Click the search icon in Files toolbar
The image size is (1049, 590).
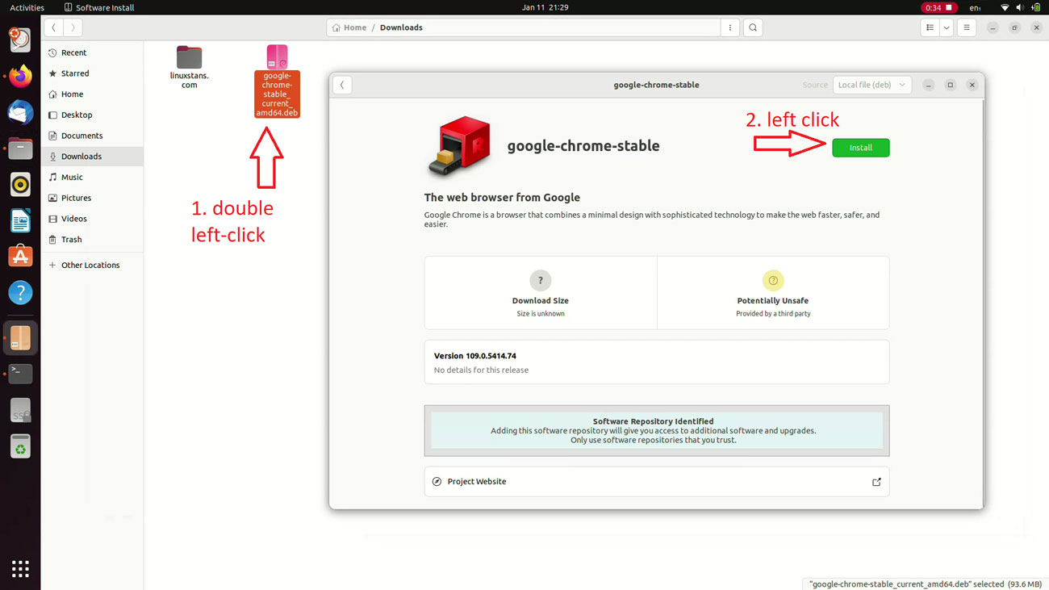[x=752, y=27]
